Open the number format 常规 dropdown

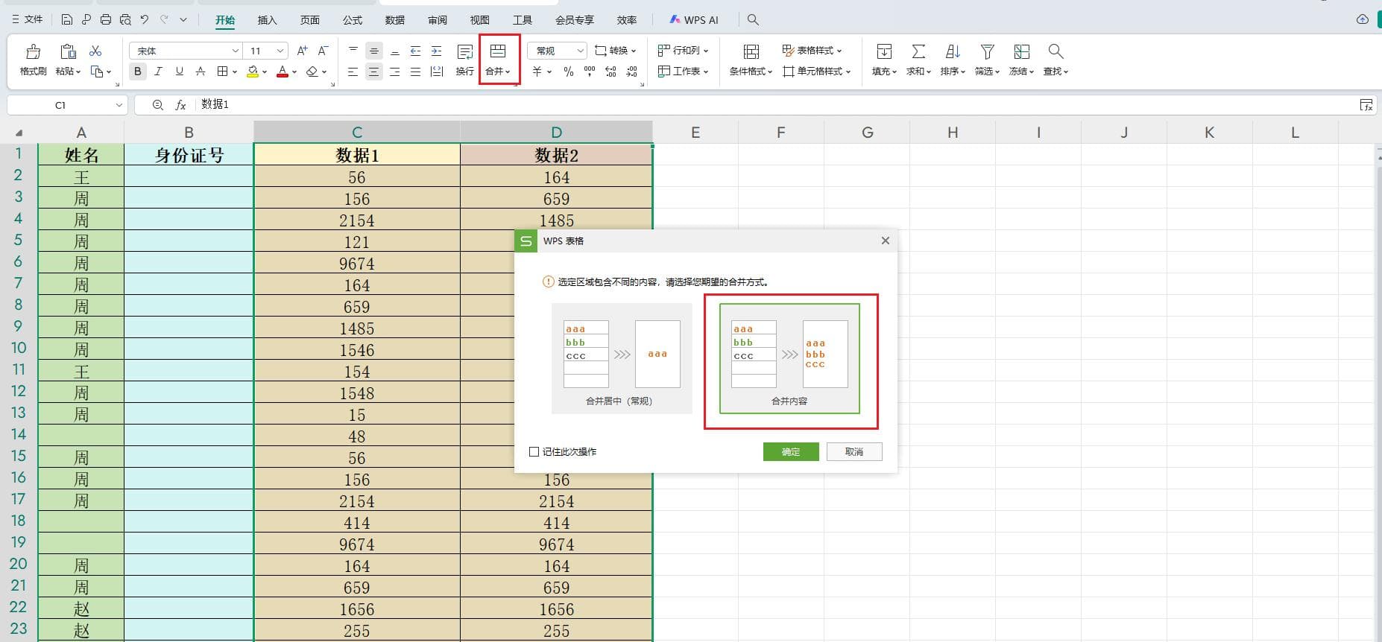(581, 51)
